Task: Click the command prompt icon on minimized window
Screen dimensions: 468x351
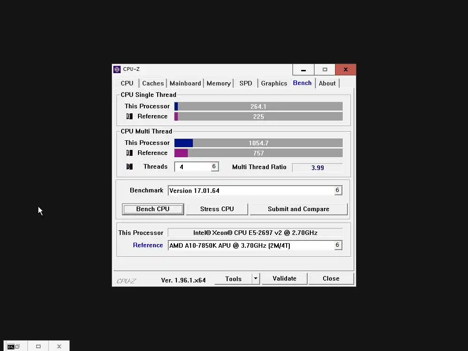Action: click(11, 346)
